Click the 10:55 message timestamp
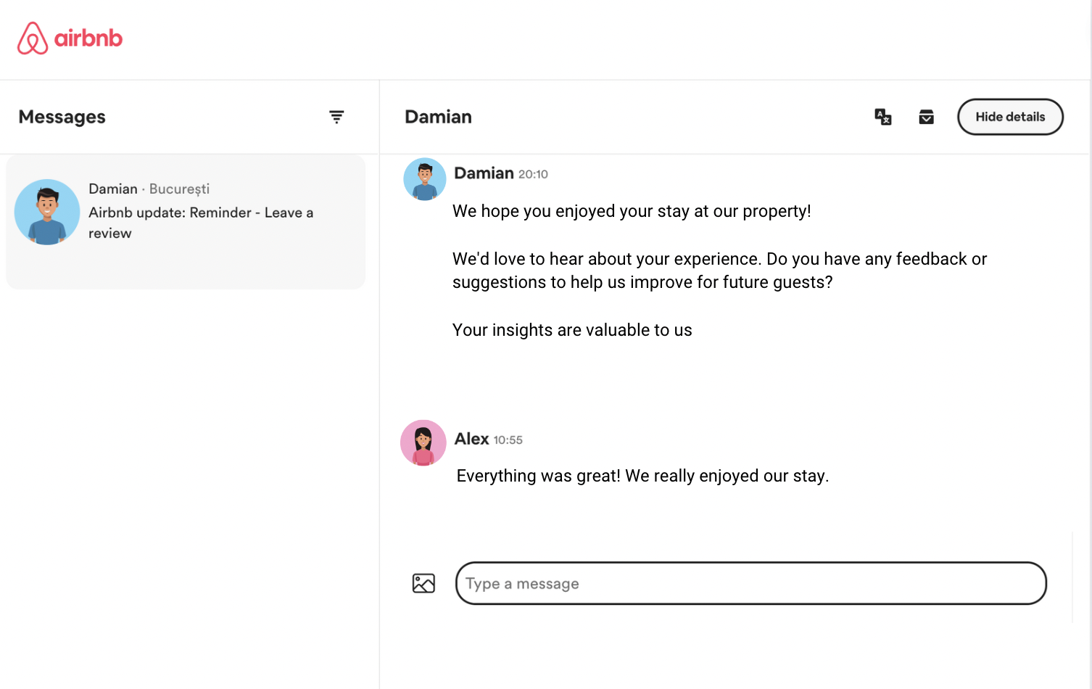The width and height of the screenshot is (1092, 689). 508,440
